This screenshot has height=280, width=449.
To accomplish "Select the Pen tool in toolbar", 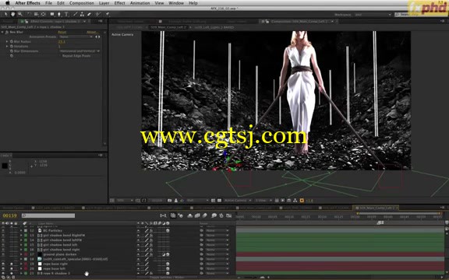I will click(x=59, y=14).
